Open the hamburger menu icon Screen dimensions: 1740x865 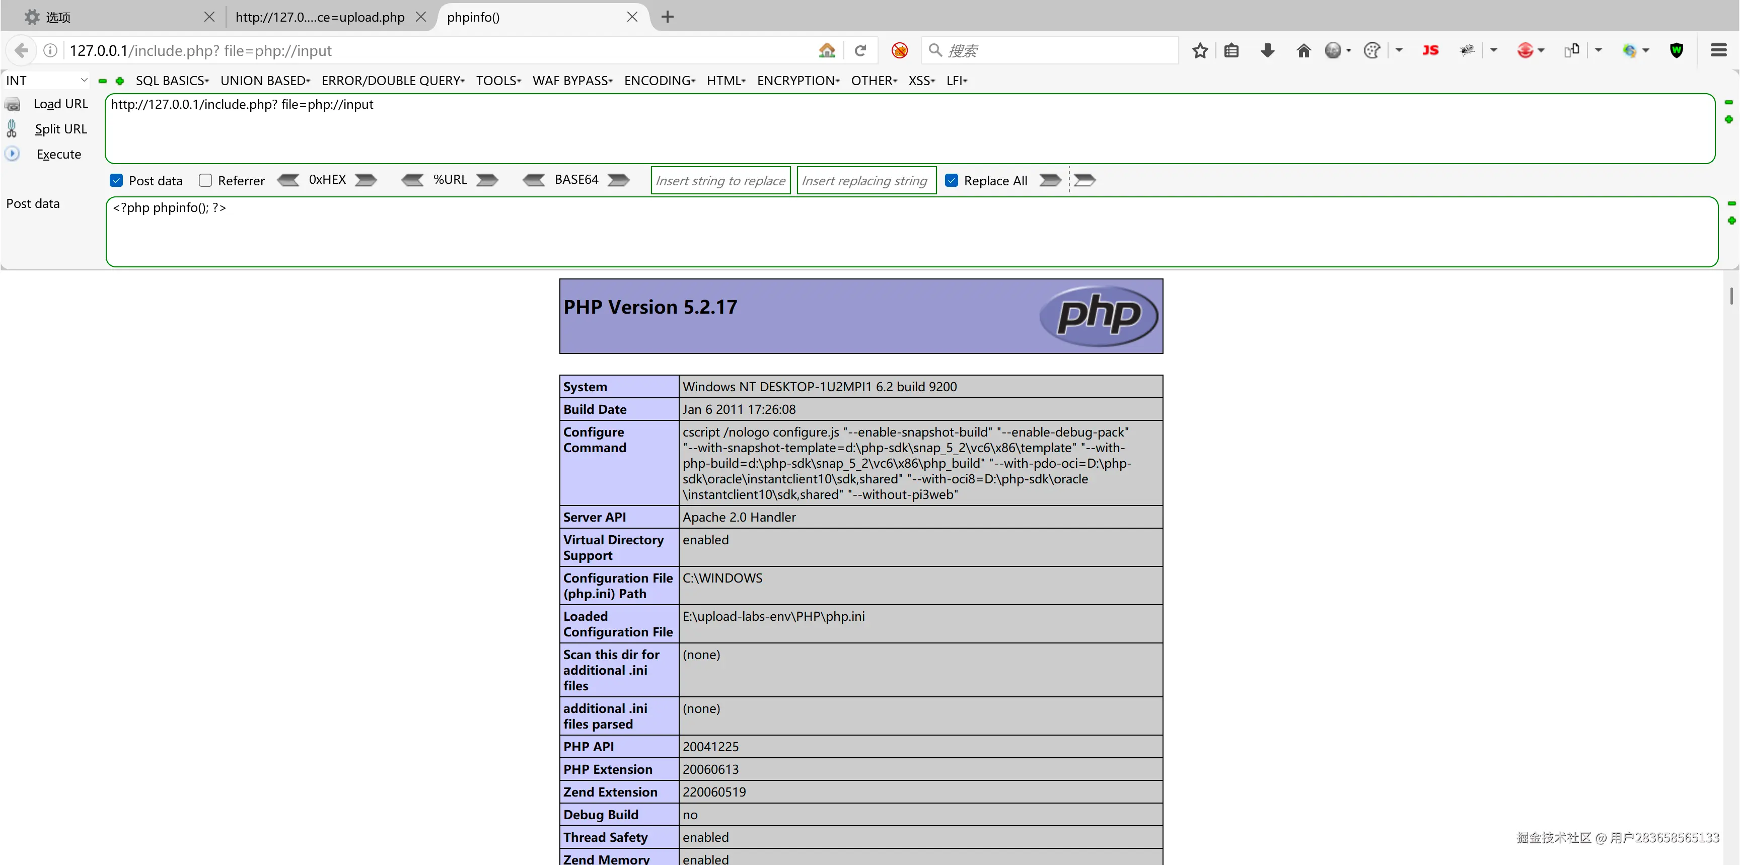coord(1718,51)
